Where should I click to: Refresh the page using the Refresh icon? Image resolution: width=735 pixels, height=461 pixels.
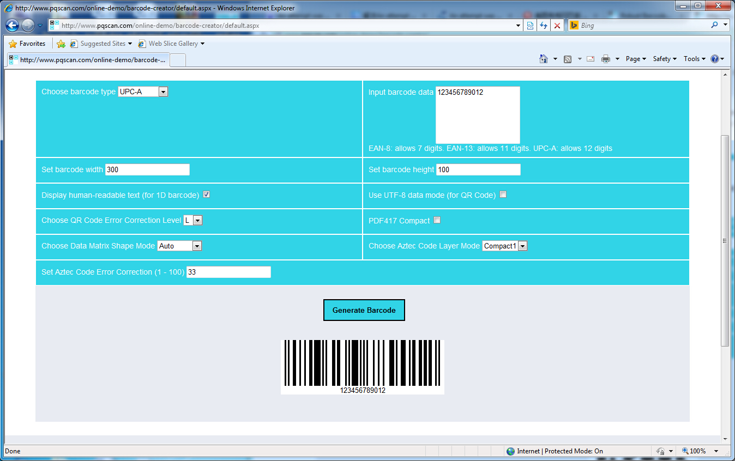tap(543, 25)
